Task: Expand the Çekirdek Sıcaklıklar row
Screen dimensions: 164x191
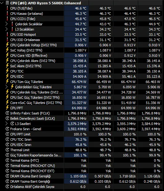Action: pos(6,24)
